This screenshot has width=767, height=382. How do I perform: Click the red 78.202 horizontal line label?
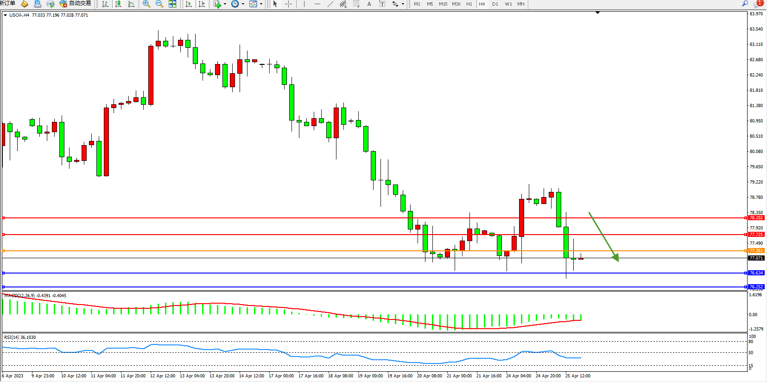[756, 218]
